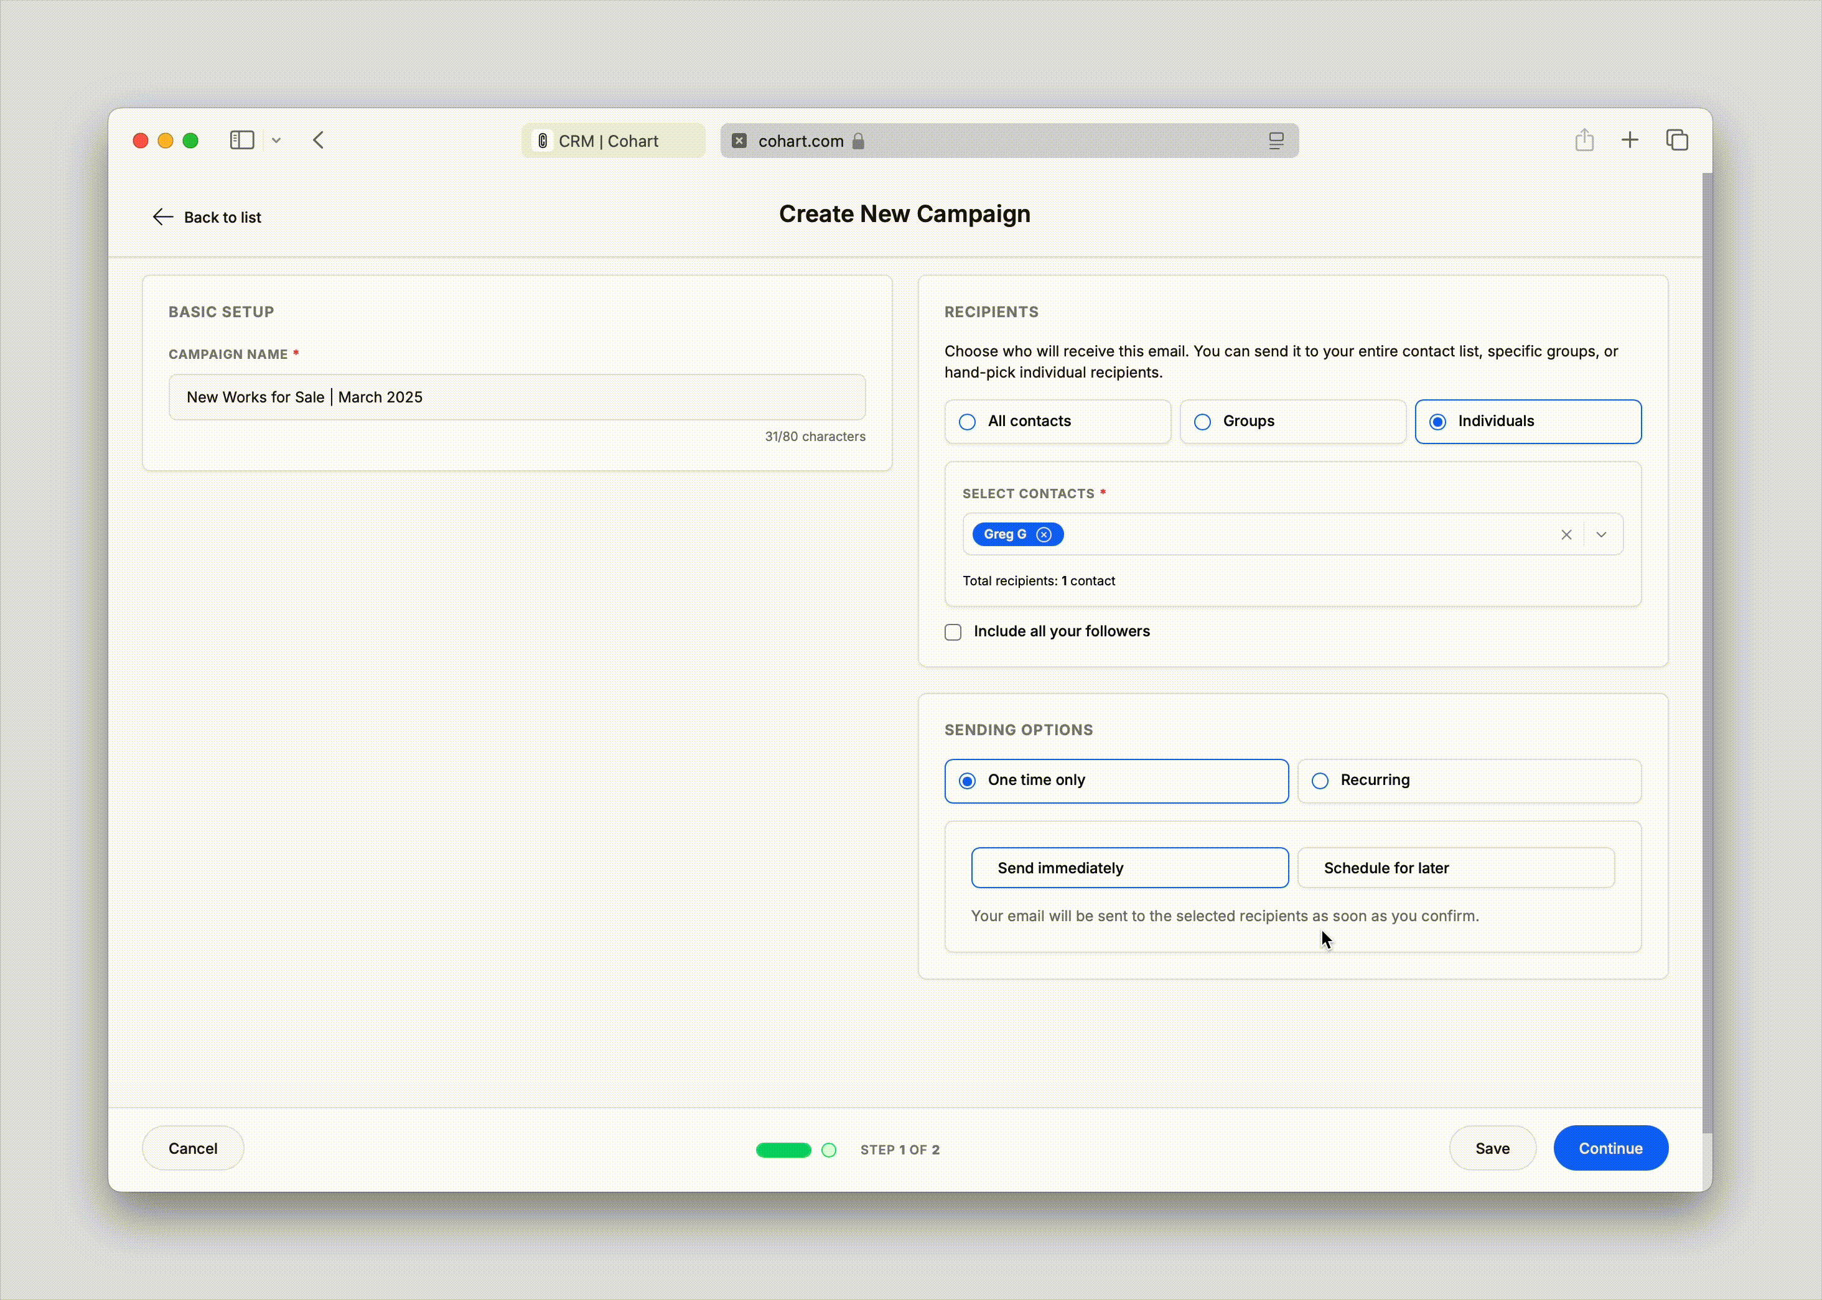Focus the Campaign Name input field
The height and width of the screenshot is (1300, 1822).
(516, 397)
